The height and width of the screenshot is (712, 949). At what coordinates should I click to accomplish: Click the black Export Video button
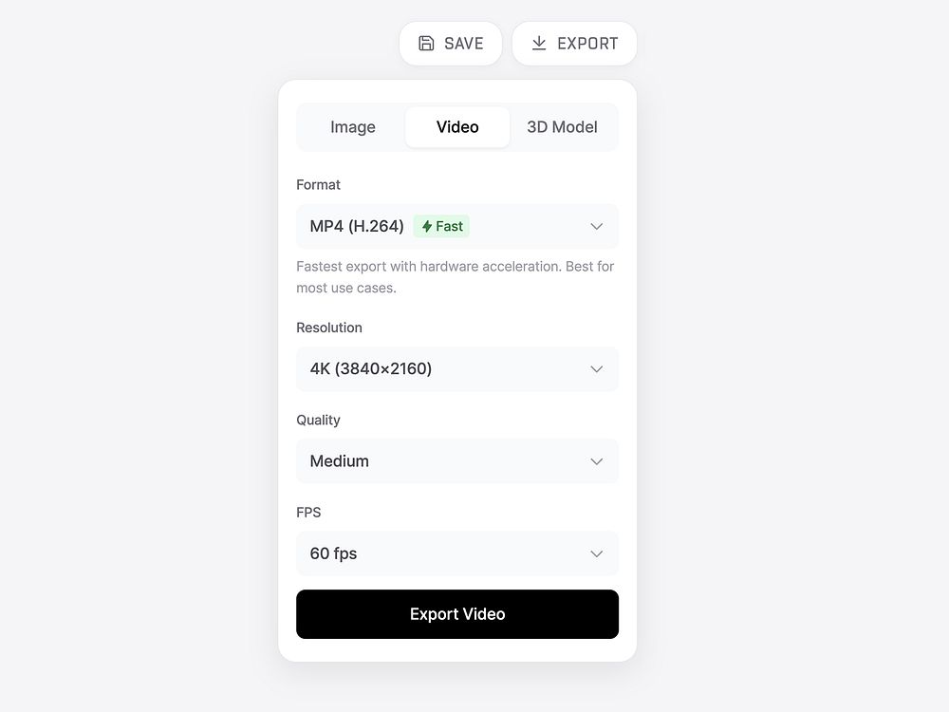457,614
